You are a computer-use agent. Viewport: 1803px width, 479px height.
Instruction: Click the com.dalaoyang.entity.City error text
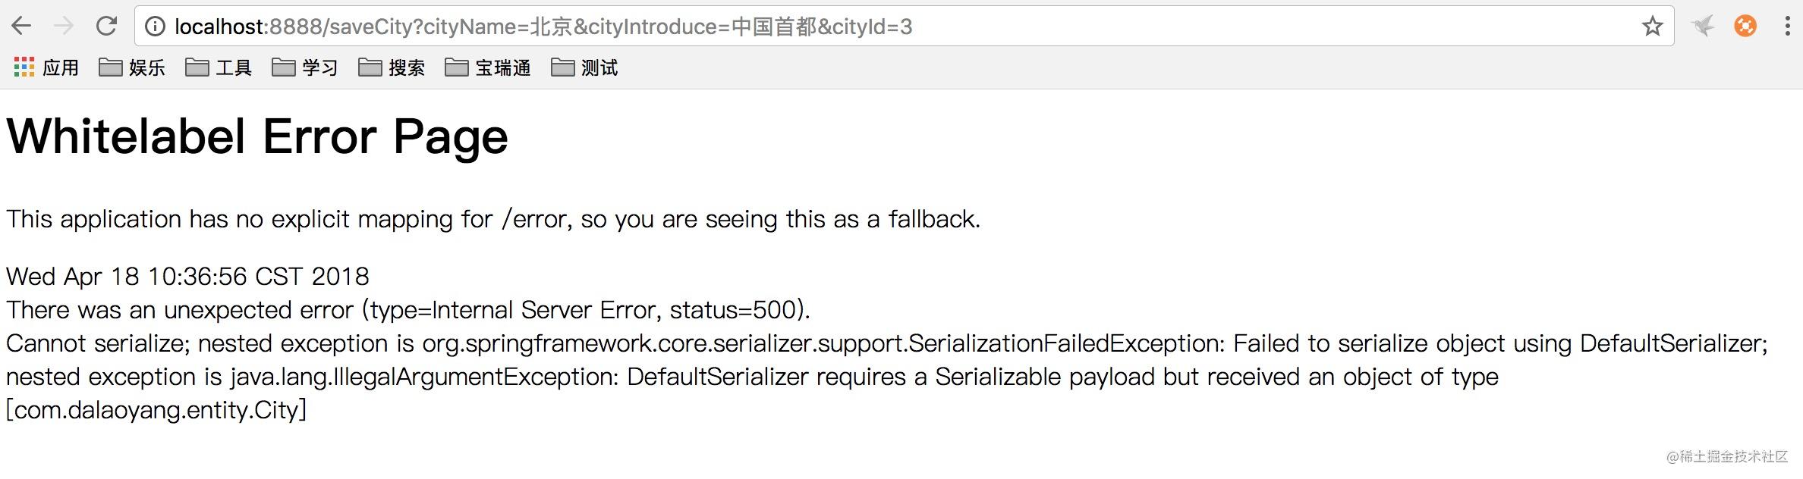click(156, 410)
